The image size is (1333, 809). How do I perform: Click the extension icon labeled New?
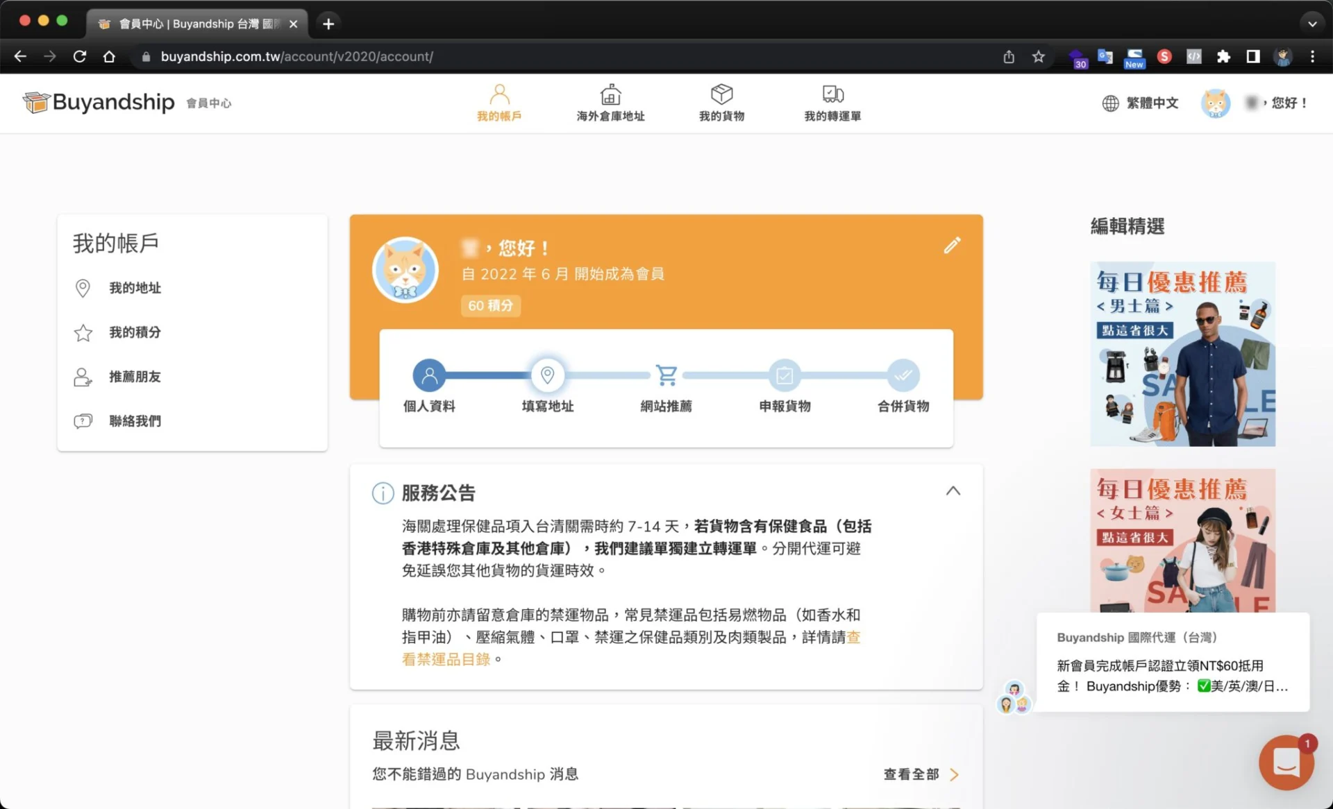tap(1134, 58)
